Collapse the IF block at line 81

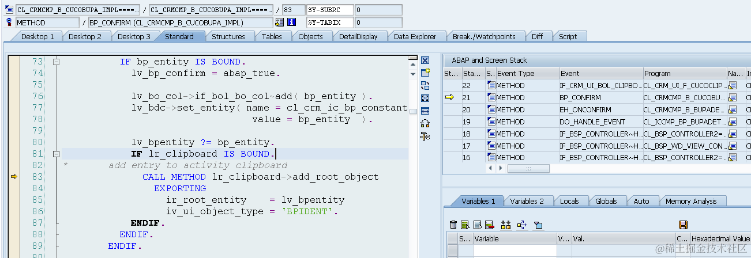click(56, 154)
